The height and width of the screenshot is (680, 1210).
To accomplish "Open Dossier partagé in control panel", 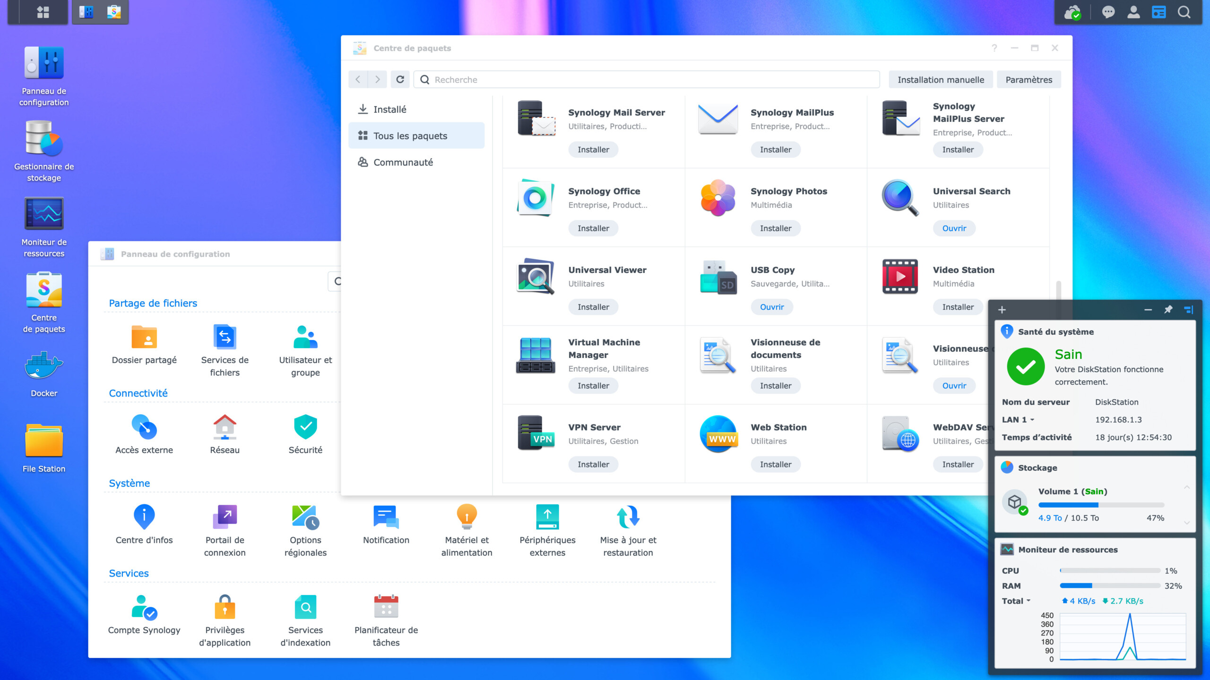I will pyautogui.click(x=144, y=345).
